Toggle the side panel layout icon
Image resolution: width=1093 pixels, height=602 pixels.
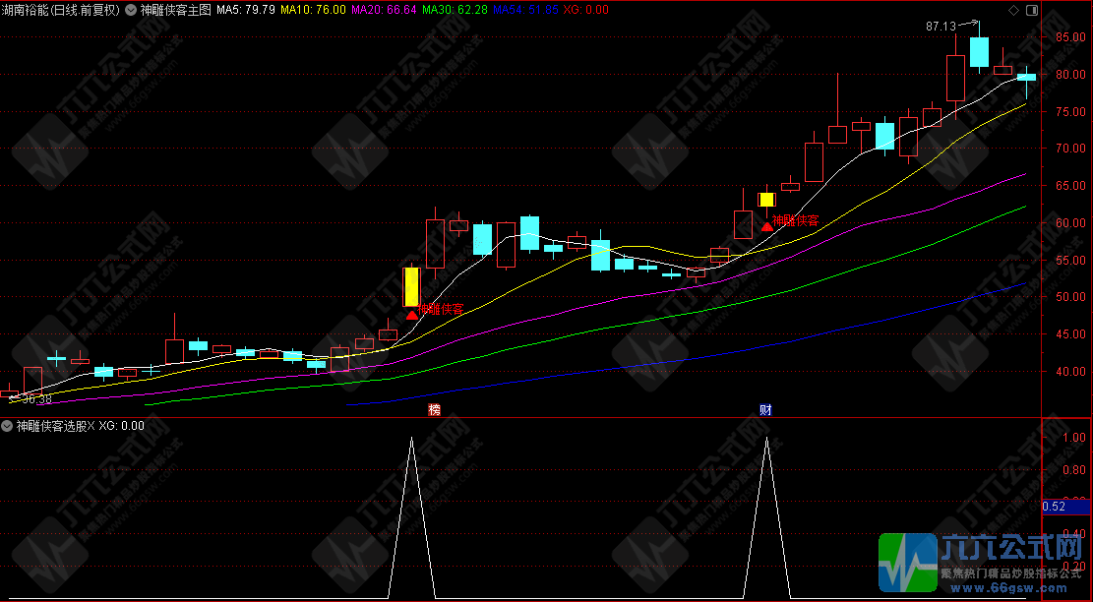(1030, 10)
